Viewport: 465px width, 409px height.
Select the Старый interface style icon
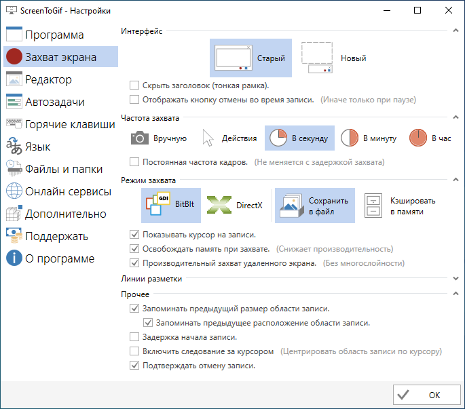click(234, 58)
